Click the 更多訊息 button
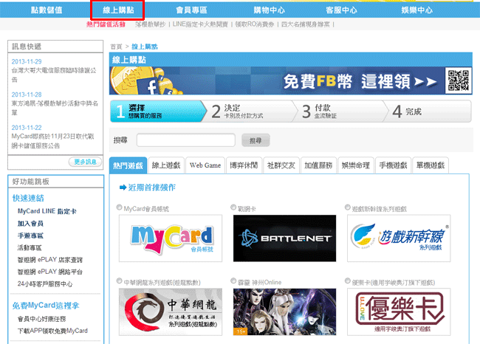The width and height of the screenshot is (480, 344). click(x=85, y=162)
